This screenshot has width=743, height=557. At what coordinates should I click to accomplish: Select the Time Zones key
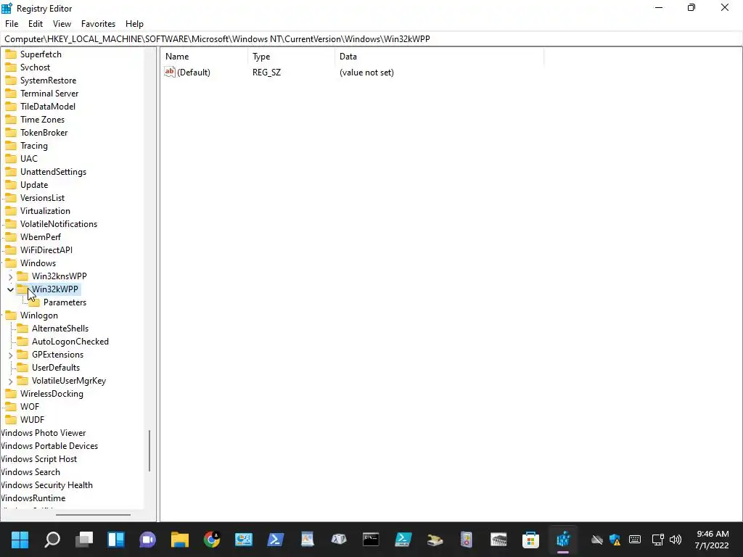tap(42, 120)
